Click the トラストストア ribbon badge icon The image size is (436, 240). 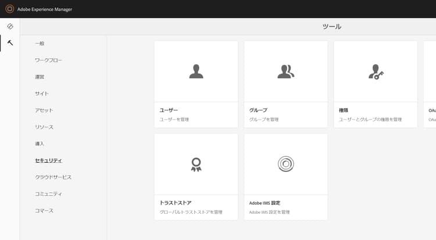click(x=196, y=164)
